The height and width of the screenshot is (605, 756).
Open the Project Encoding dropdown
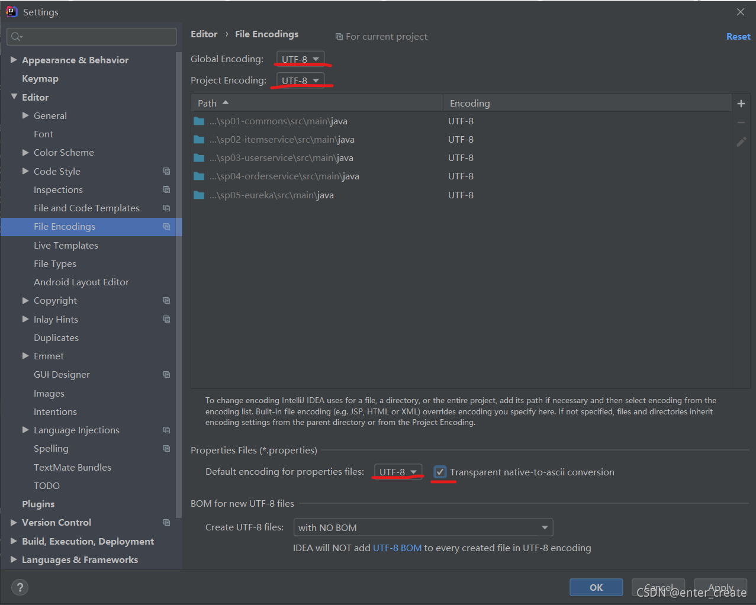pos(300,81)
